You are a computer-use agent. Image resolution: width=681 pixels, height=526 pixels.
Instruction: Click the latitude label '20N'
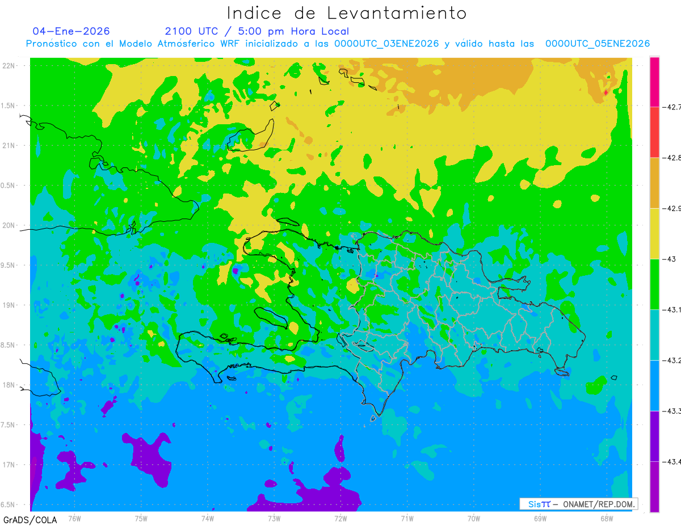(x=9, y=225)
